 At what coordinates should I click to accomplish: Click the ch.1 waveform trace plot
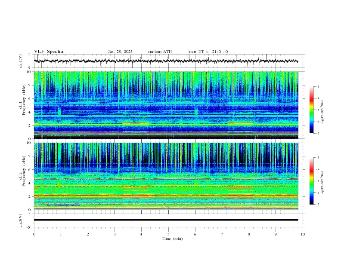[166, 61]
